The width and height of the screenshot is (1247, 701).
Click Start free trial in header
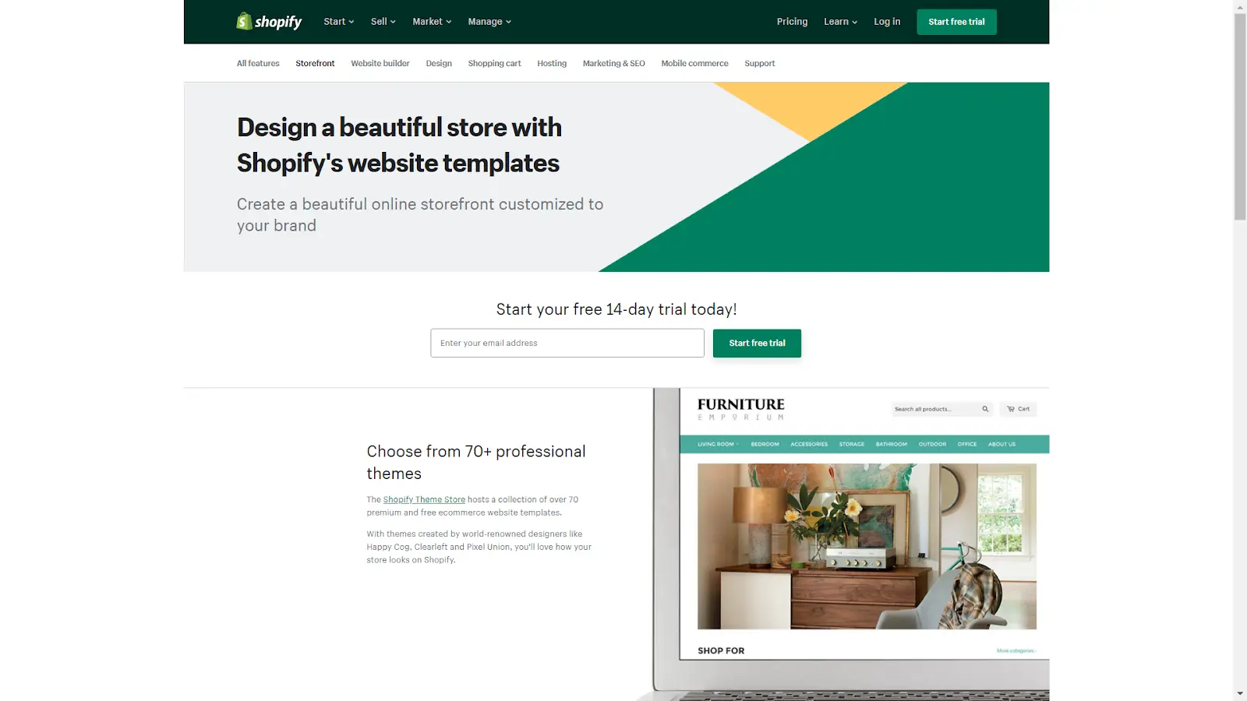(x=956, y=22)
